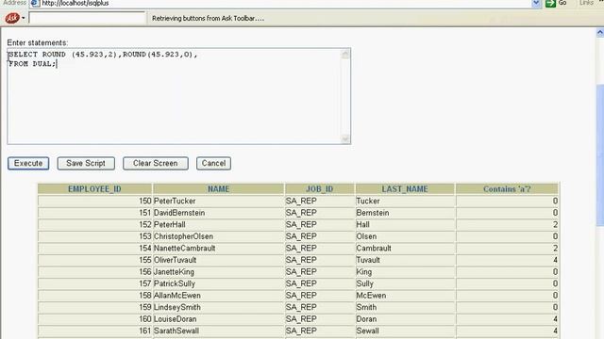Image resolution: width=604 pixels, height=339 pixels.
Task: Click the DavidBernstein name cell
Action: coord(218,213)
